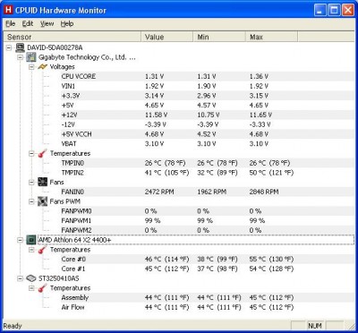This screenshot has height=333, width=358.
Task: Select the CPU VCORE row
Action: pyautogui.click(x=179, y=76)
